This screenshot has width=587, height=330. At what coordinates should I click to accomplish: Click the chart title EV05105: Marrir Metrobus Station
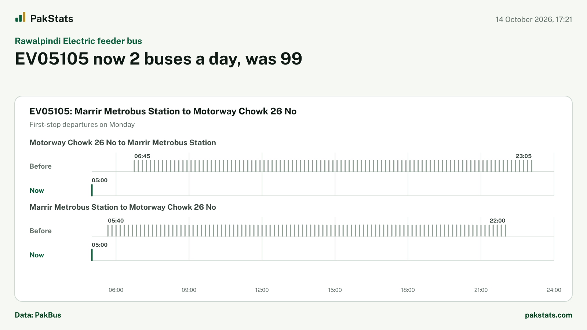[163, 111]
